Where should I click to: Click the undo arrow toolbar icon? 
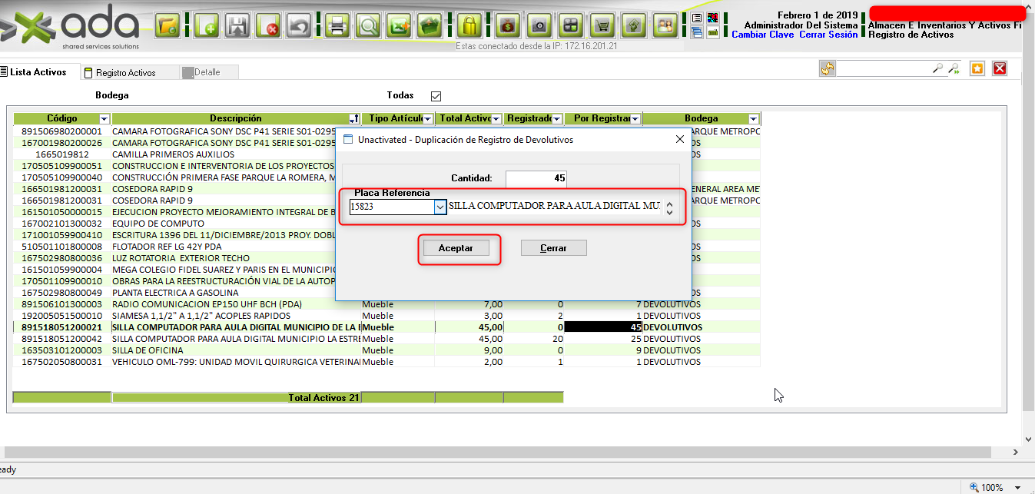(x=299, y=26)
